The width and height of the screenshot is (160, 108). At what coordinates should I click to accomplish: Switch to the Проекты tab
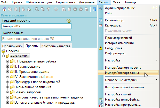(32, 46)
